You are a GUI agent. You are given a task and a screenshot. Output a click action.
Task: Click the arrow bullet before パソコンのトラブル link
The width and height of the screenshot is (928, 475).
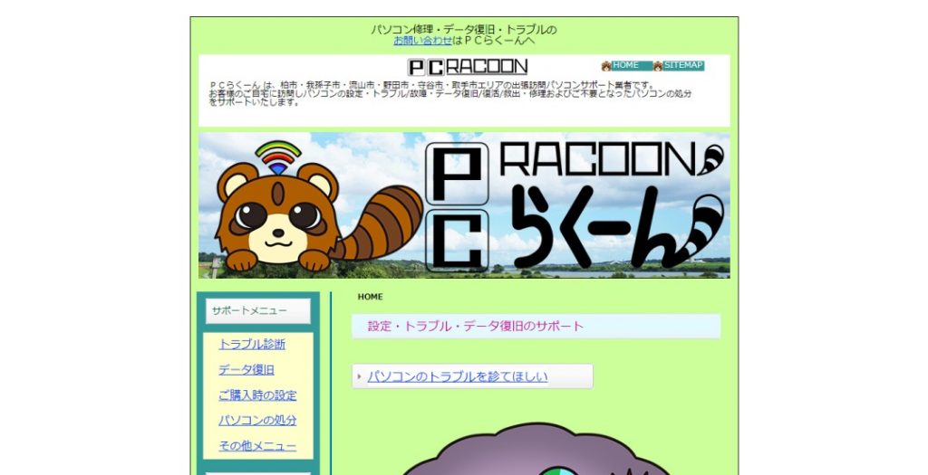pos(359,377)
